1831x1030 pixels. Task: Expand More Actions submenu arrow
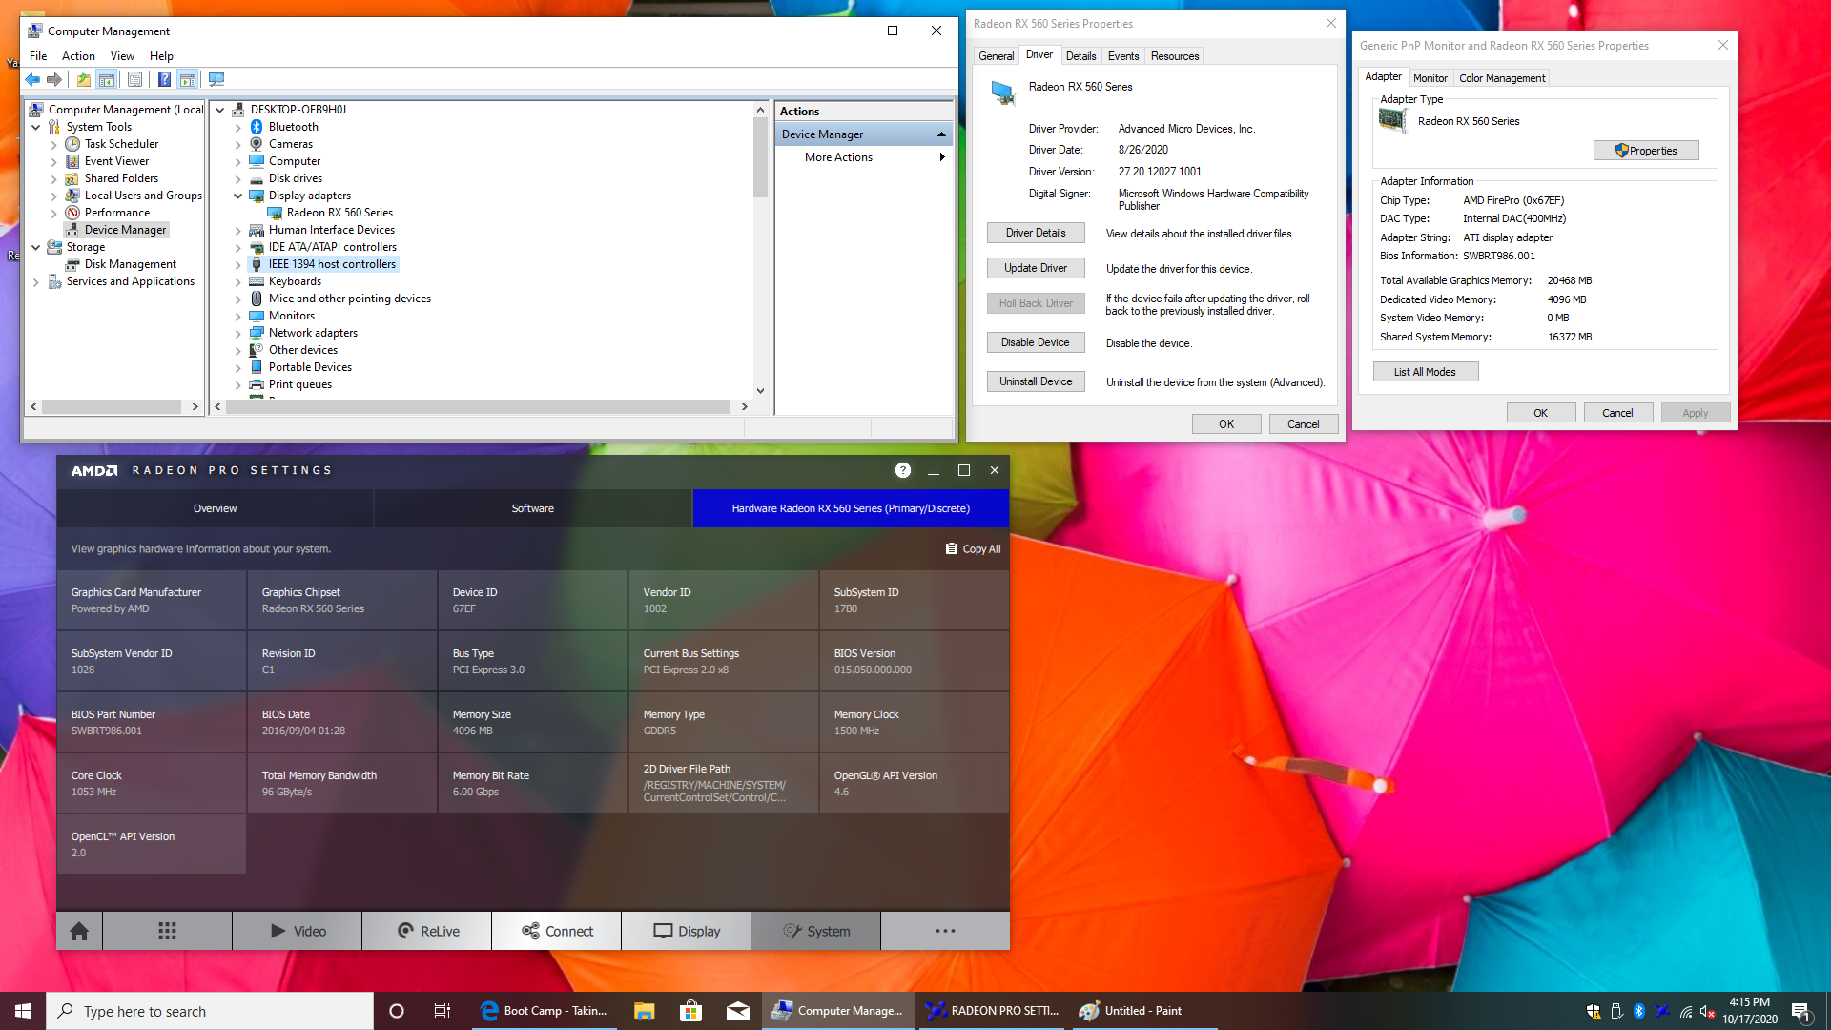tap(941, 157)
